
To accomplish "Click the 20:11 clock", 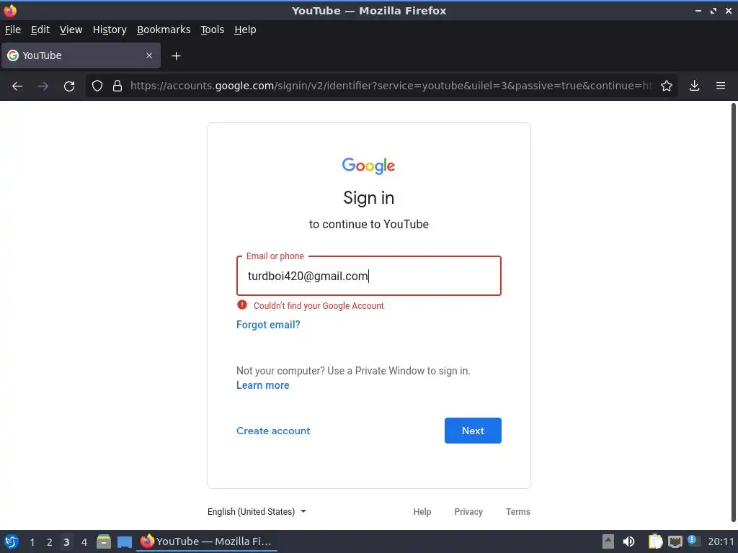I will 721,541.
